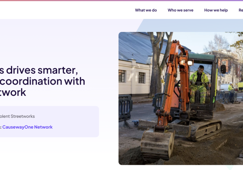Open the How we help menu
The image size is (243, 170).
(x=216, y=10)
